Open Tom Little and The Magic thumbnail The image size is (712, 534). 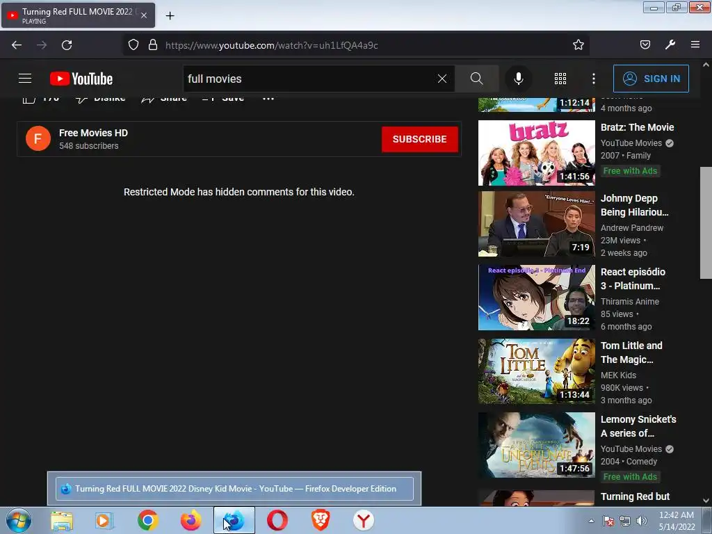[536, 371]
